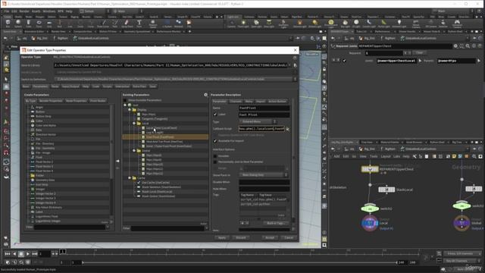
Task: Select the Camera shelf tool
Action: tap(231, 24)
